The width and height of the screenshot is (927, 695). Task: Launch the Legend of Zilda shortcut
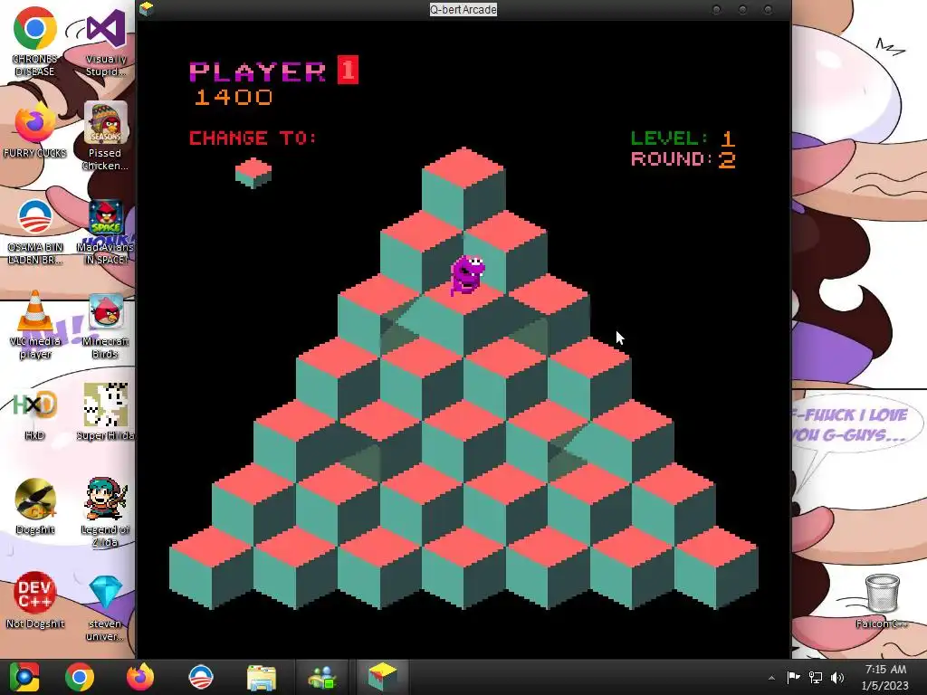click(105, 513)
